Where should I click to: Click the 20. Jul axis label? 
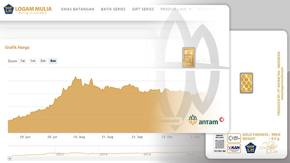[x=52, y=137]
